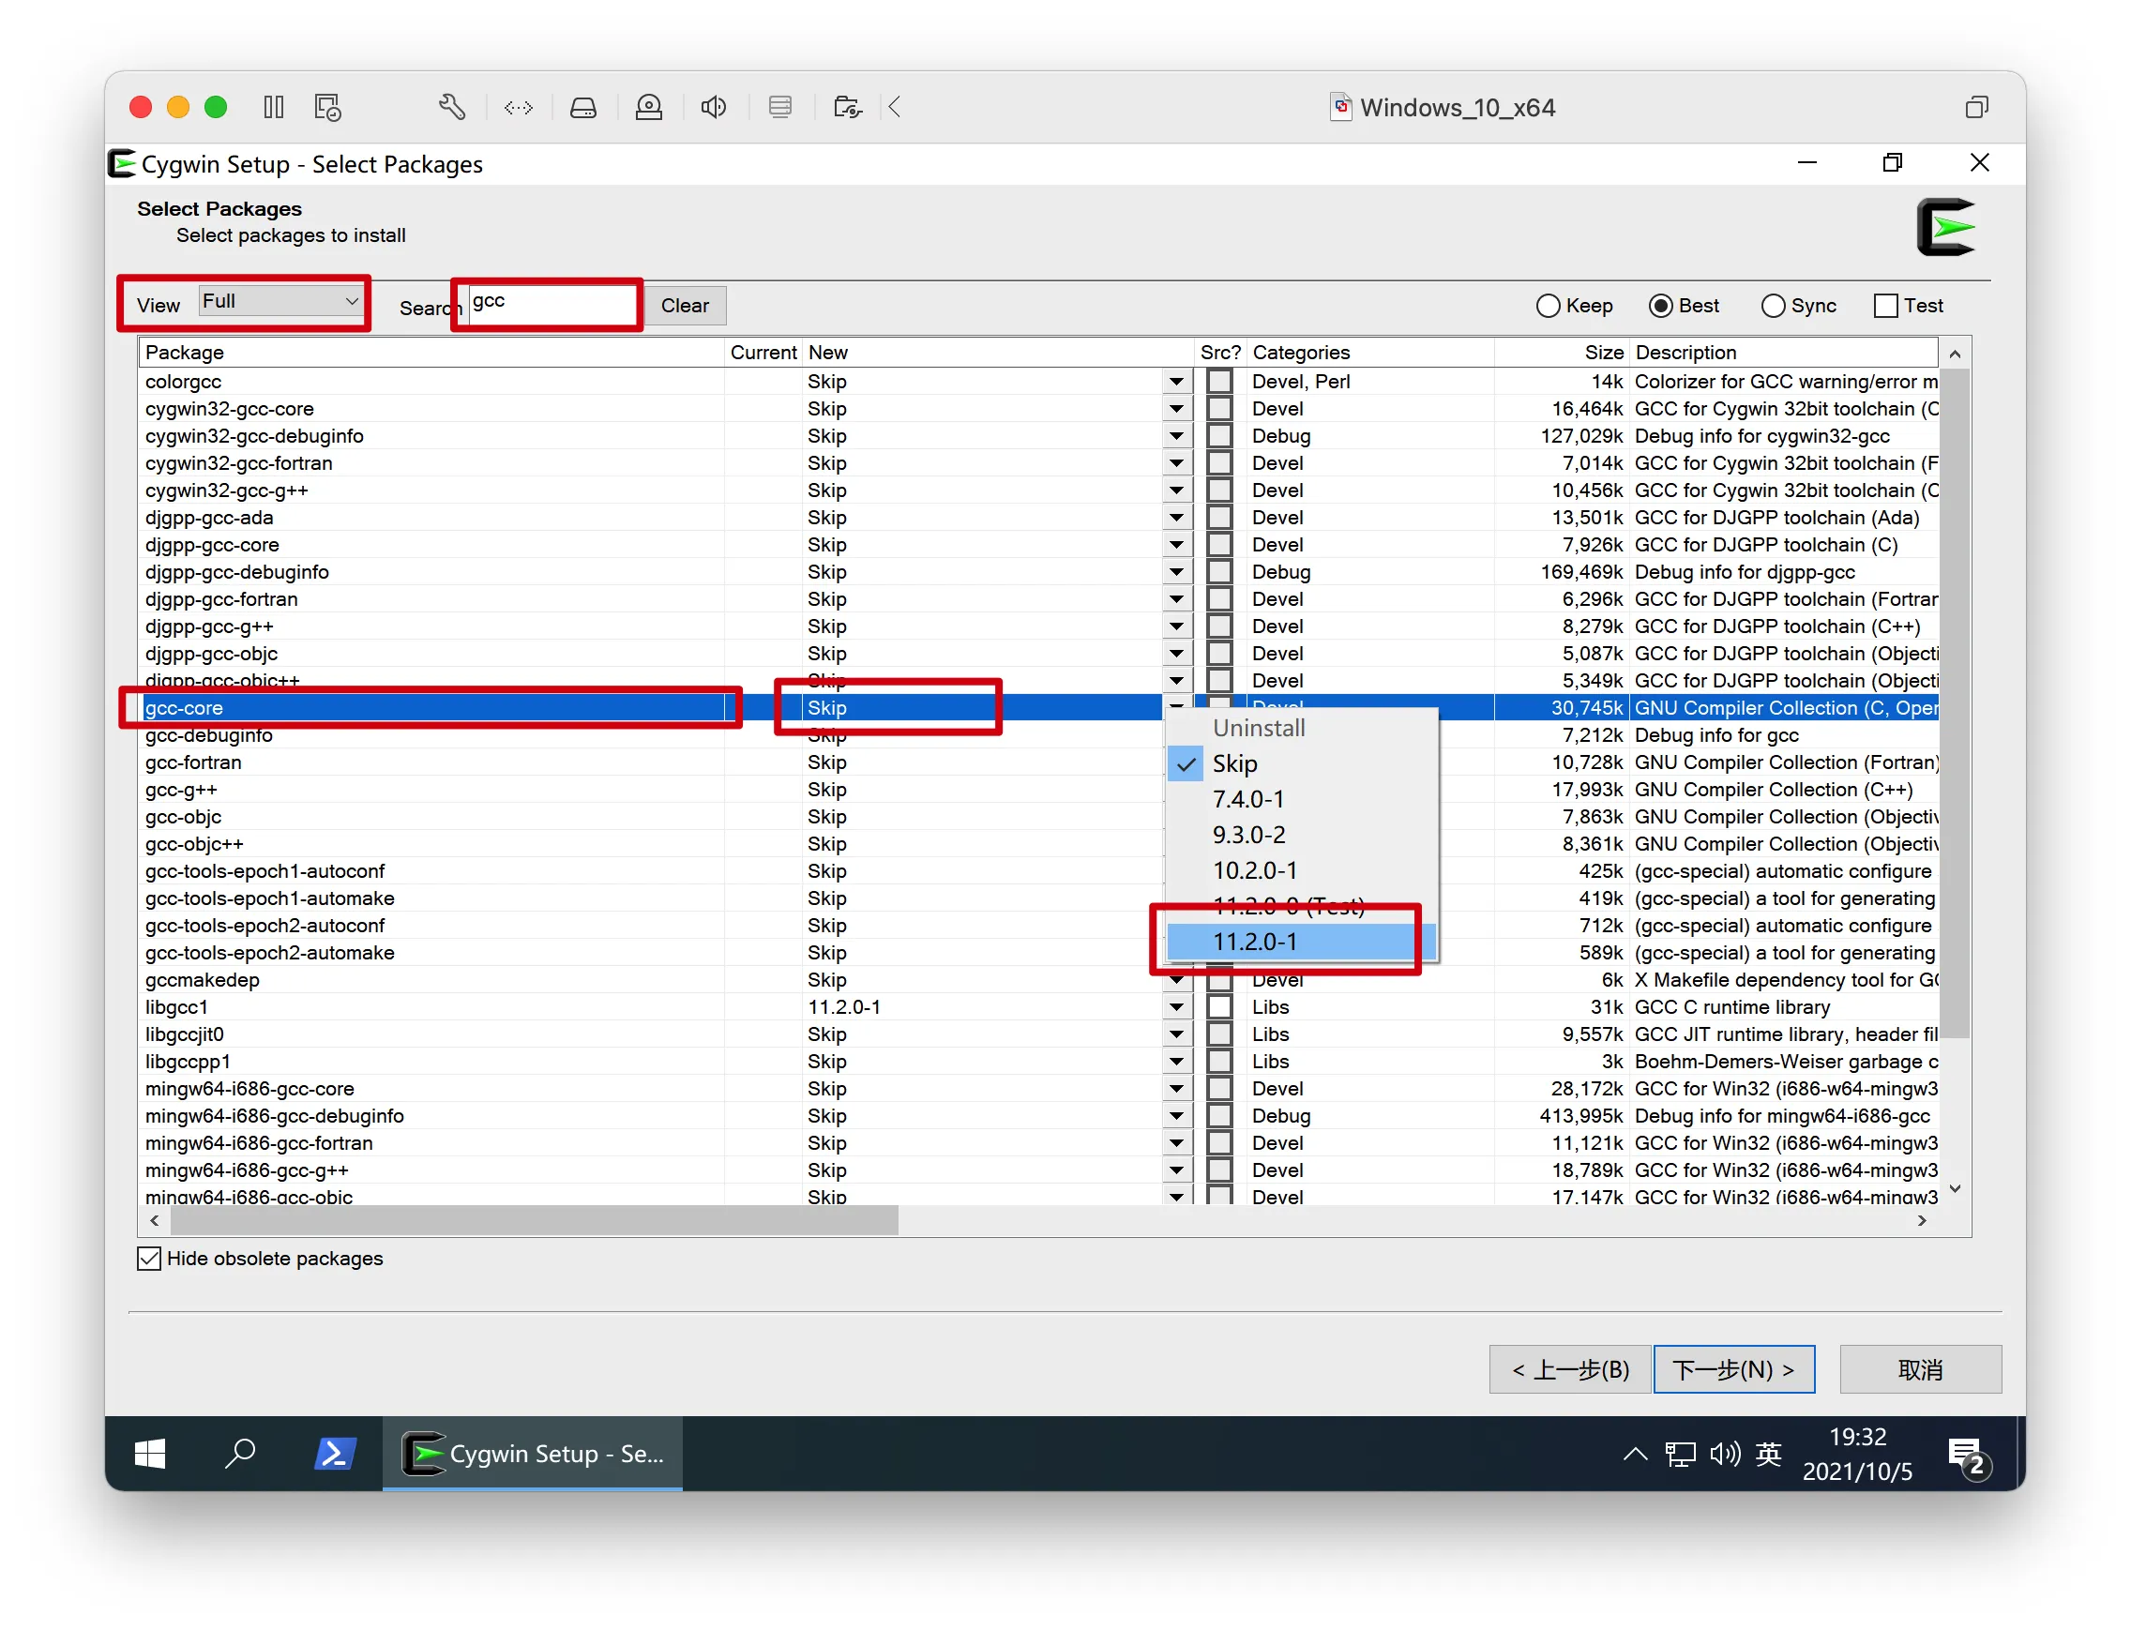The image size is (2131, 1630).
Task: Click the collapse toolbar chevron arrow
Action: [895, 107]
